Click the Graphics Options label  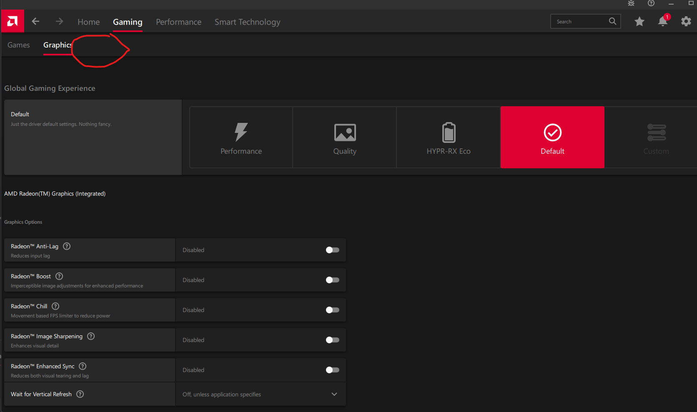[x=23, y=222]
